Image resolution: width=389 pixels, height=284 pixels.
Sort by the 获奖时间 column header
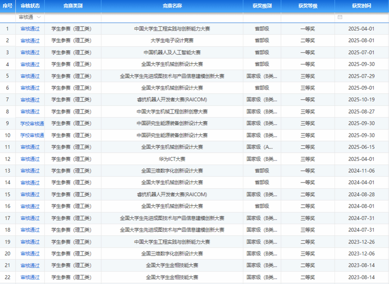362,6
